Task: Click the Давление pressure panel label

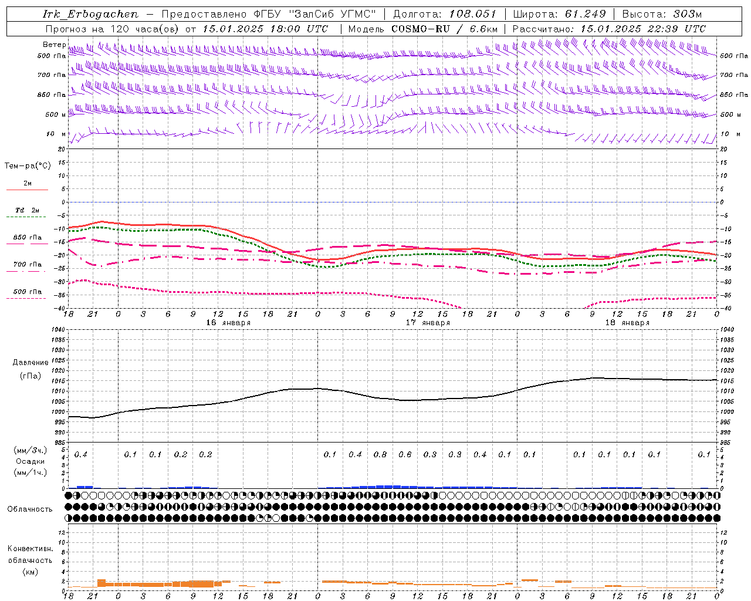Action: click(x=30, y=363)
